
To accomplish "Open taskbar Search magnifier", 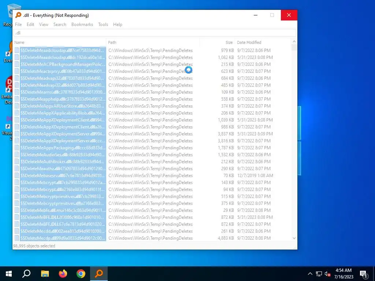I will (x=26, y=274).
